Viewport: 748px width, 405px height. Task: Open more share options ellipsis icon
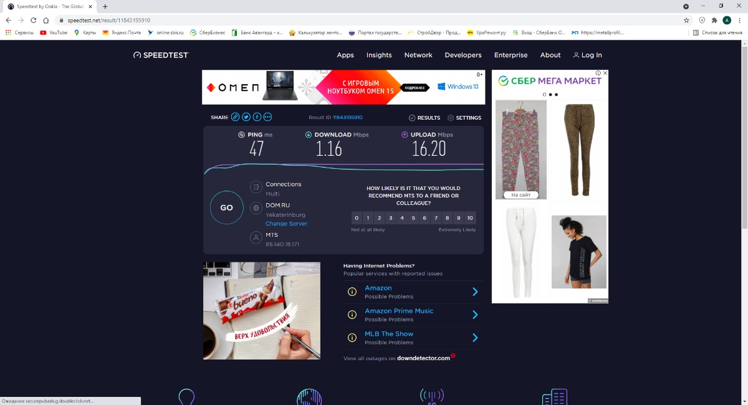267,117
